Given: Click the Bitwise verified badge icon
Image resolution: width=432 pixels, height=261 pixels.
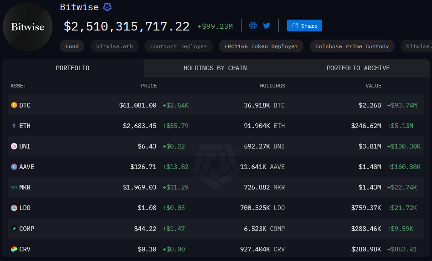Looking at the screenshot, I should (107, 7).
